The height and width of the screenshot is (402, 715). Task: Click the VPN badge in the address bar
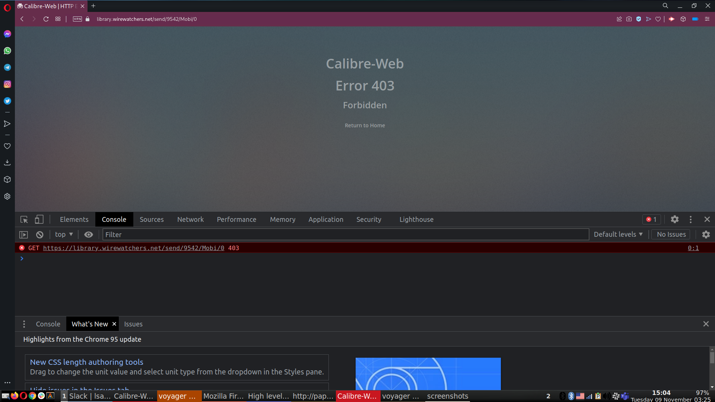click(77, 19)
